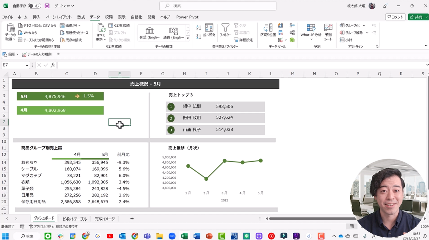429x240 pixels.
Task: Click the Windows Start button
Action: [x=5, y=236]
